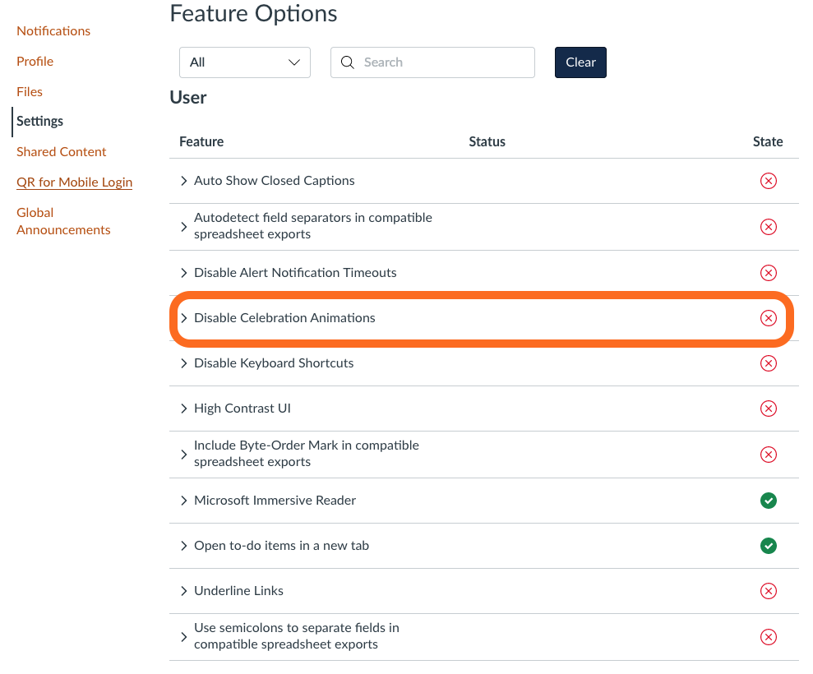Click the green check for Open to-do items

pos(768,546)
